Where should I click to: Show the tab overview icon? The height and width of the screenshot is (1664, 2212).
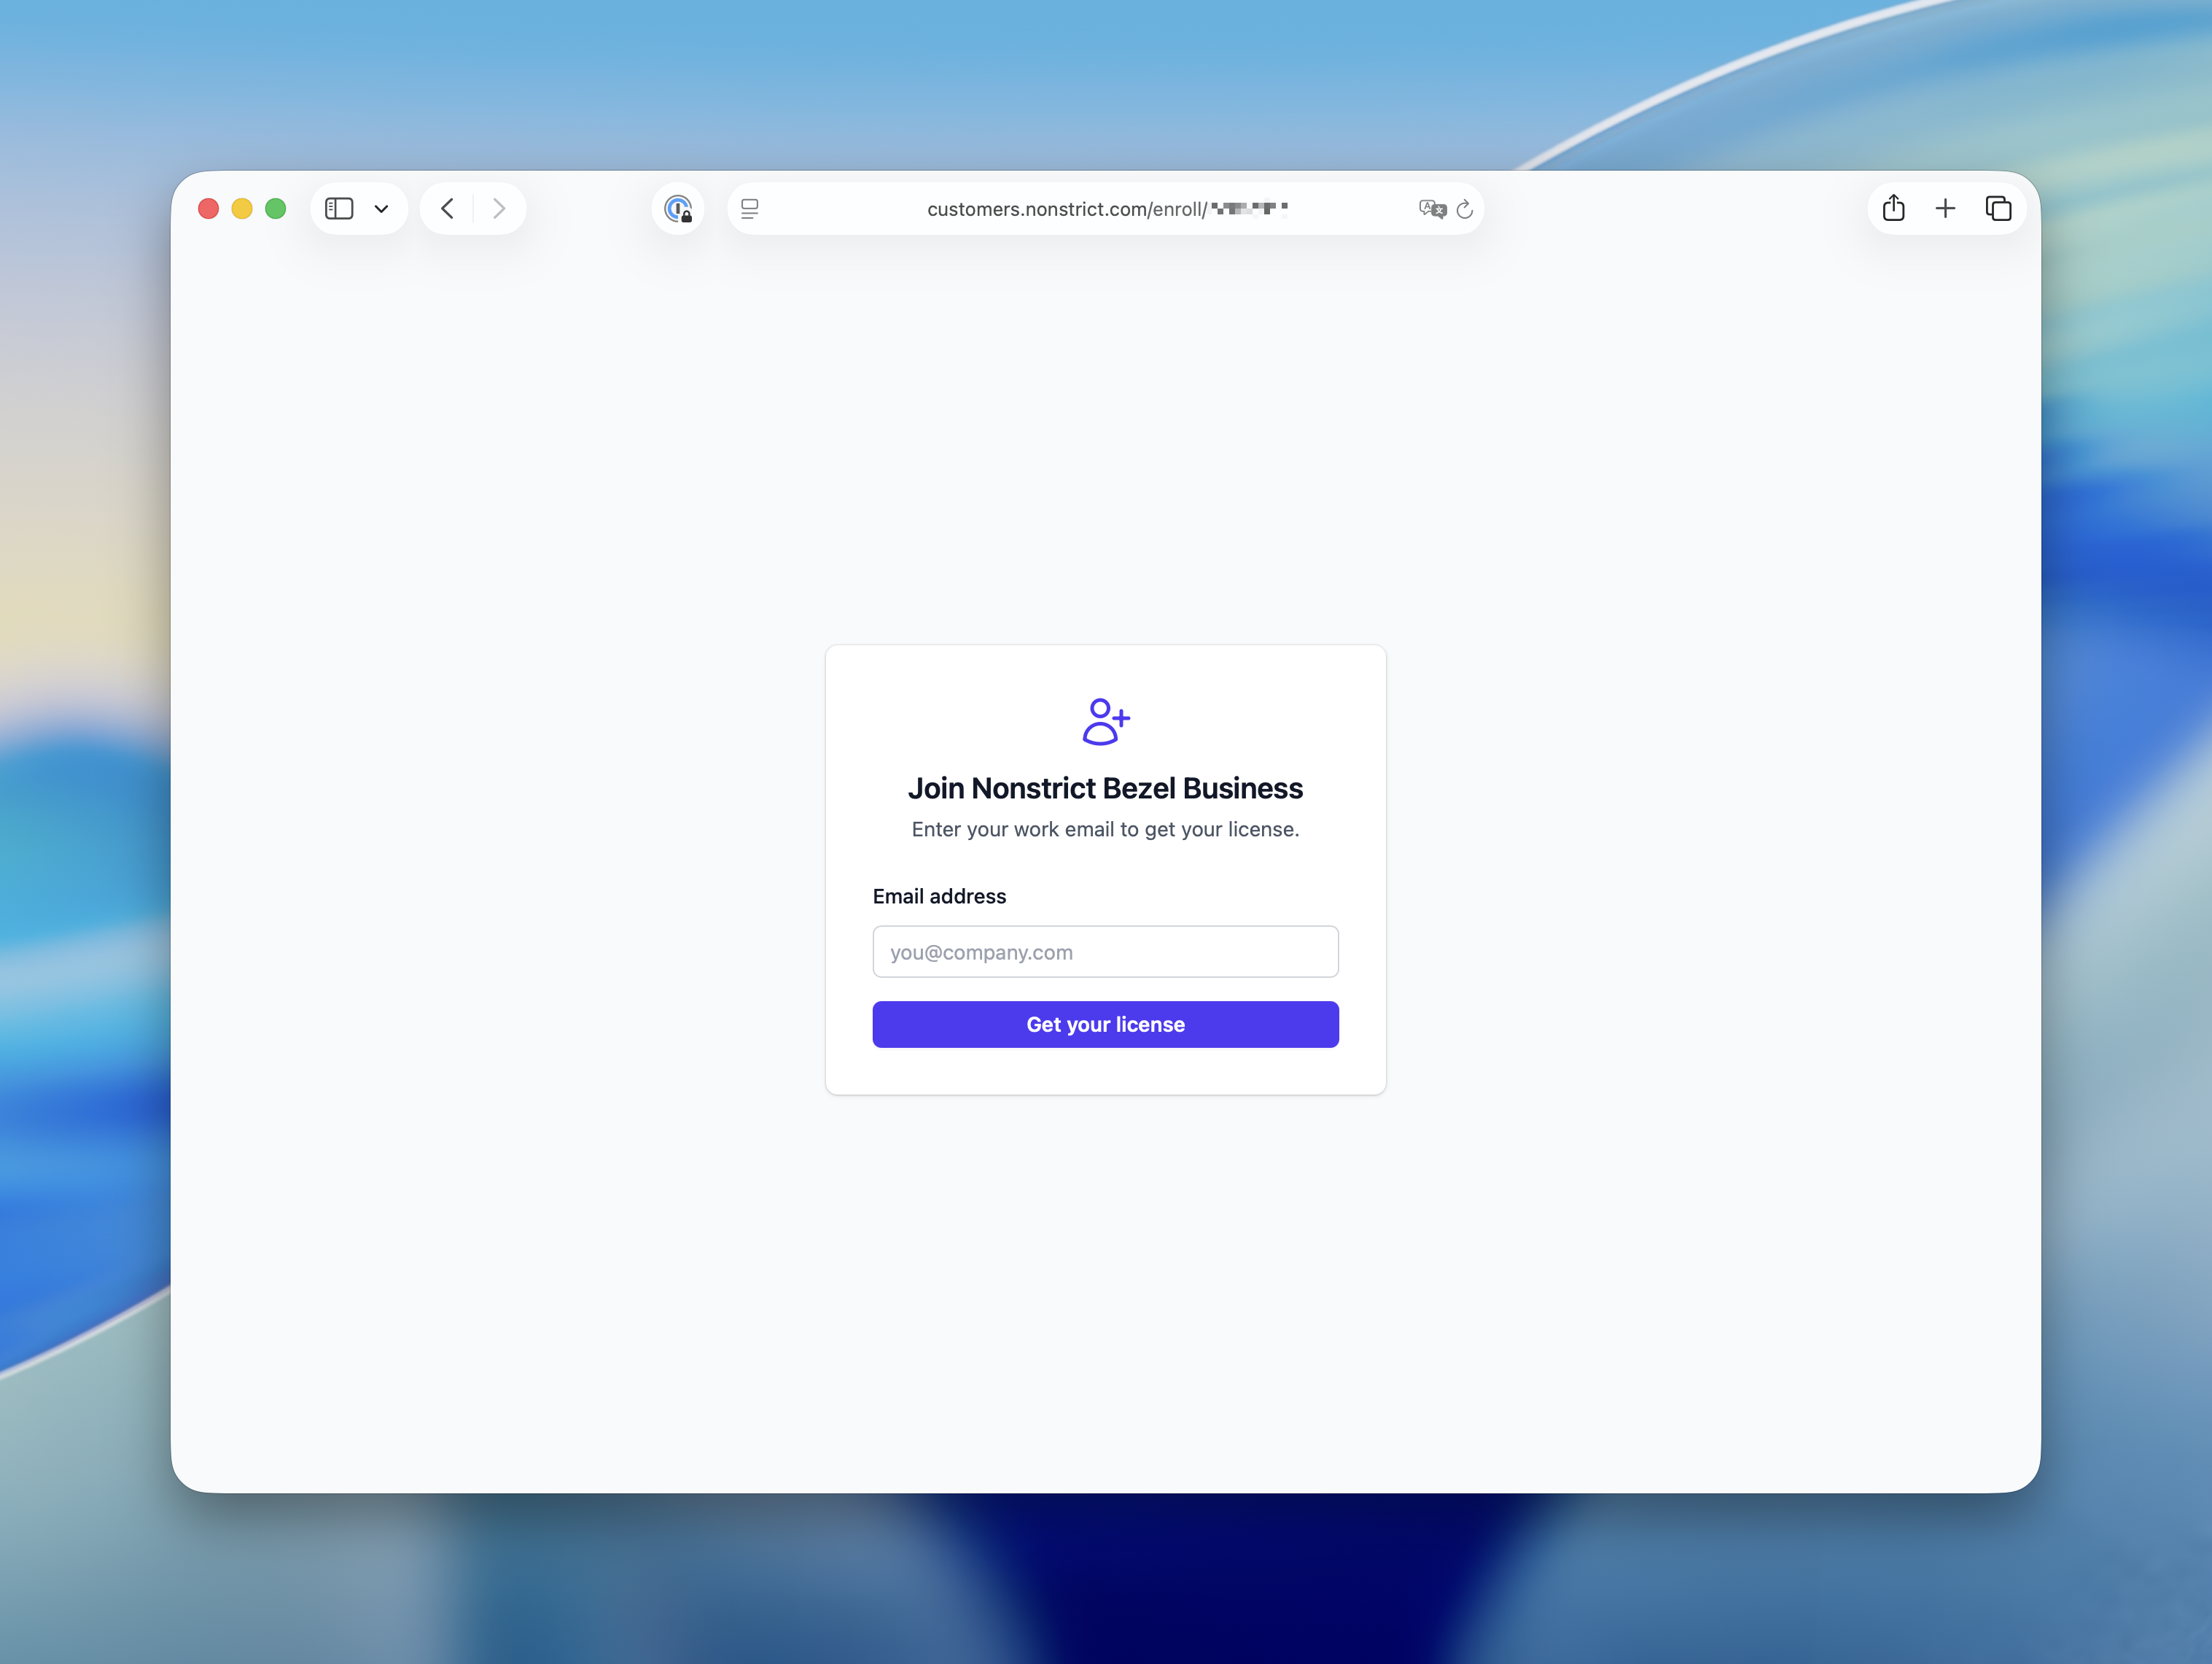pos(1998,208)
